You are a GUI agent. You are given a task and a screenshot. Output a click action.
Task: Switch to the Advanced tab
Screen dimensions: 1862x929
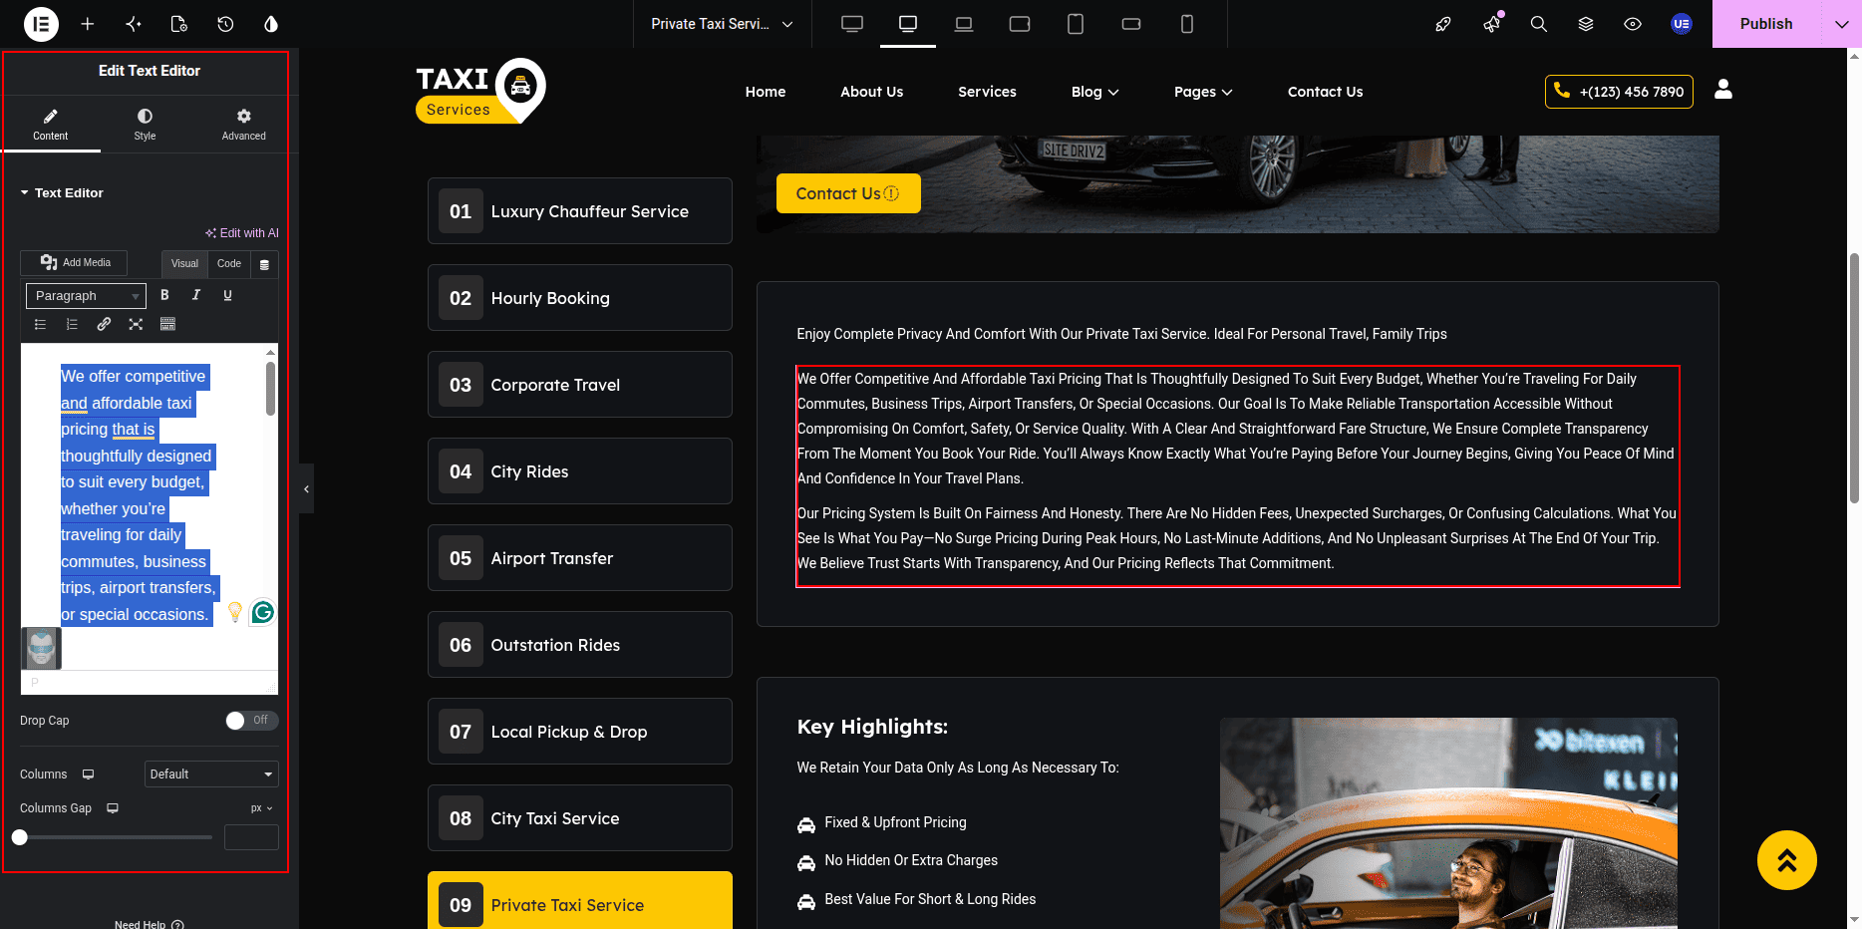pyautogui.click(x=243, y=124)
